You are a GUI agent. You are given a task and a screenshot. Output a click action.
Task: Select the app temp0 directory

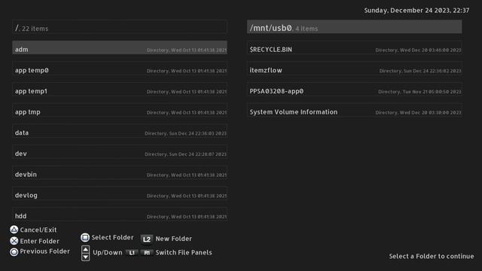click(x=120, y=69)
